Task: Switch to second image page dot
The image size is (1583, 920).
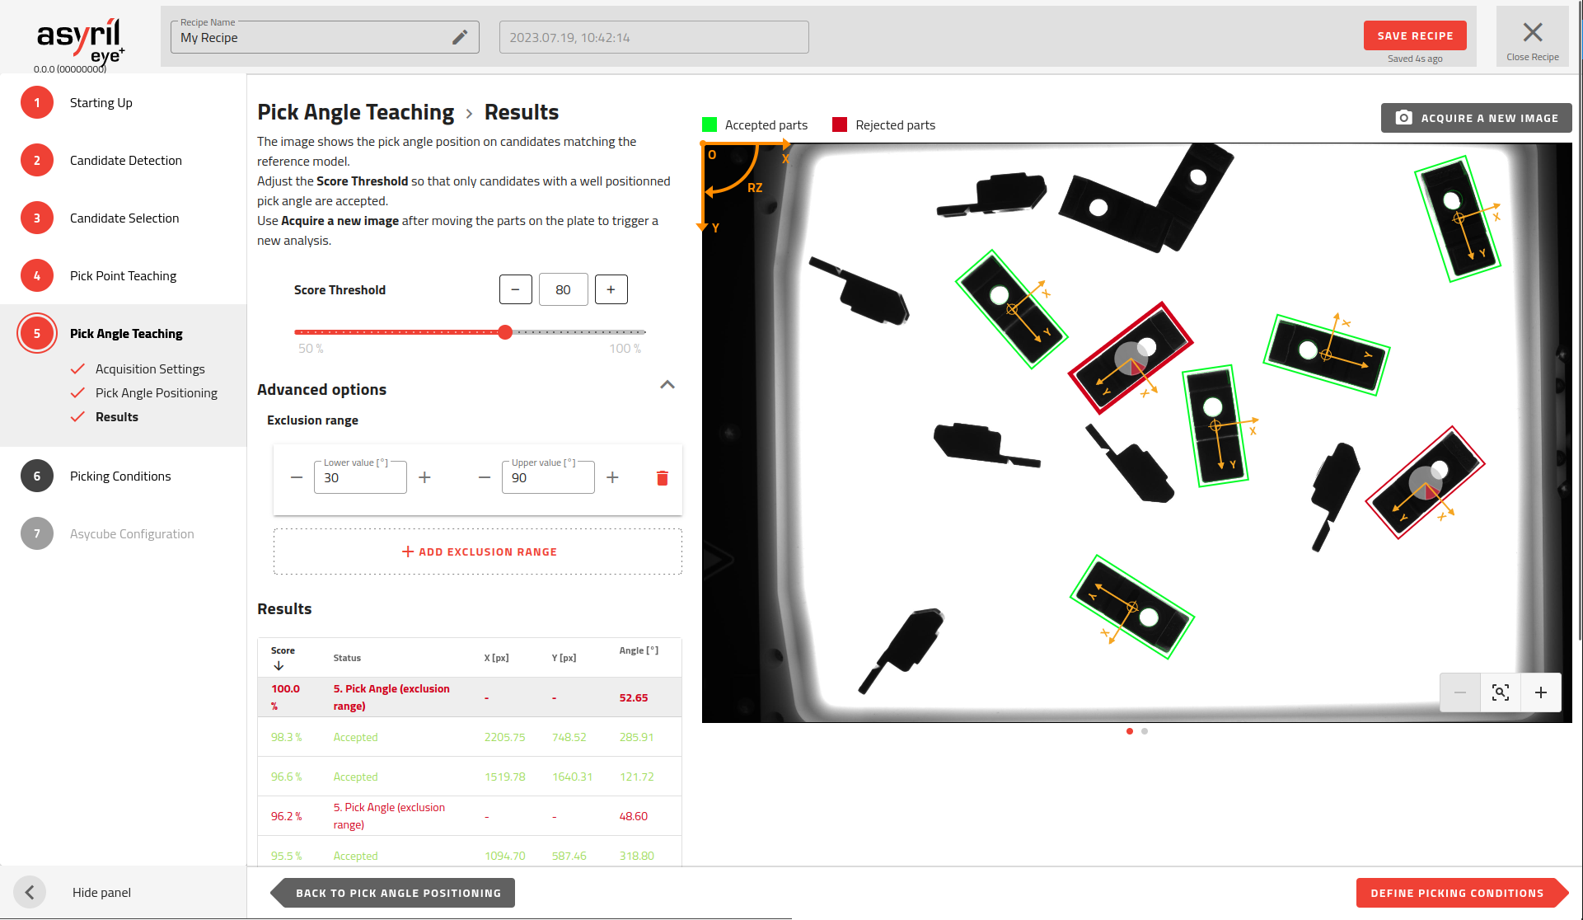Action: click(x=1145, y=731)
